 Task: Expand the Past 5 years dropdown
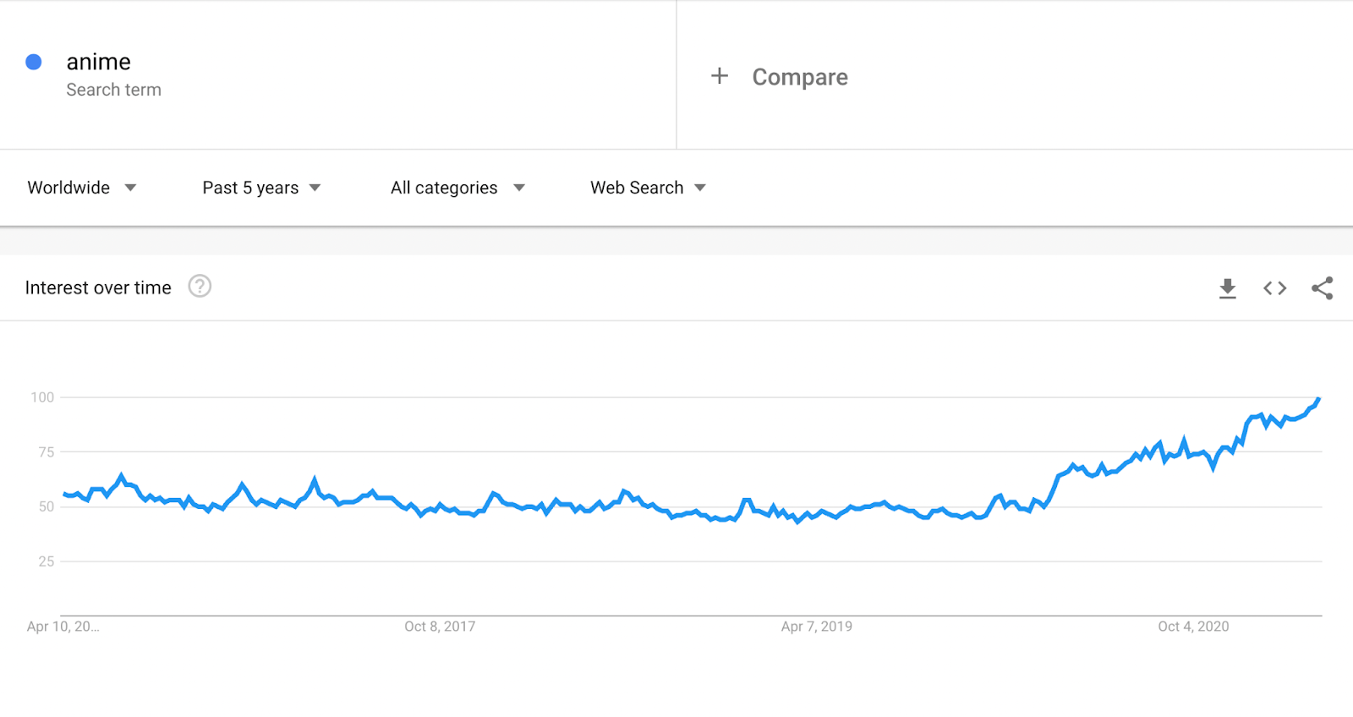tap(261, 188)
